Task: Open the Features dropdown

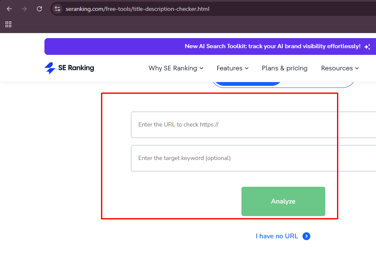Action: click(232, 68)
